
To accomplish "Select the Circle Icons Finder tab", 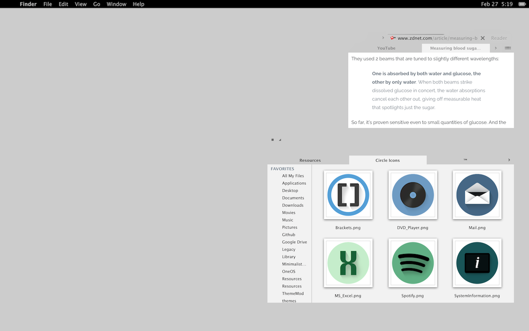I will [x=388, y=161].
